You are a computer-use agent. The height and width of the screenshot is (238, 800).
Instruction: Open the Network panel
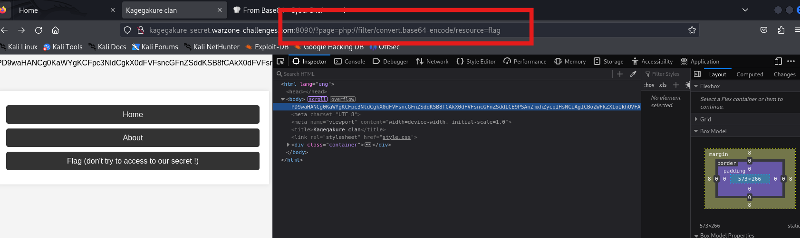(432, 61)
